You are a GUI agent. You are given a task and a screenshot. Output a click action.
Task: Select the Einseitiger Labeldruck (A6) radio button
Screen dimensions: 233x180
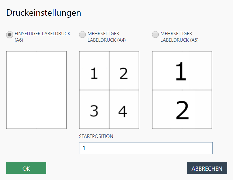point(10,34)
